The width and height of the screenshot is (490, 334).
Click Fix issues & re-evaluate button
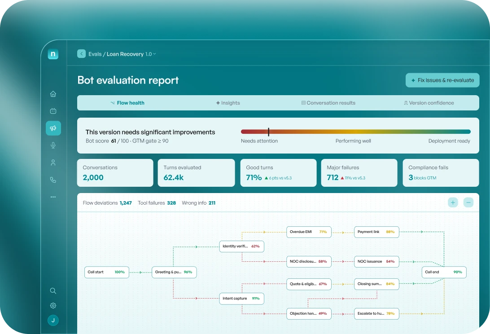(442, 80)
